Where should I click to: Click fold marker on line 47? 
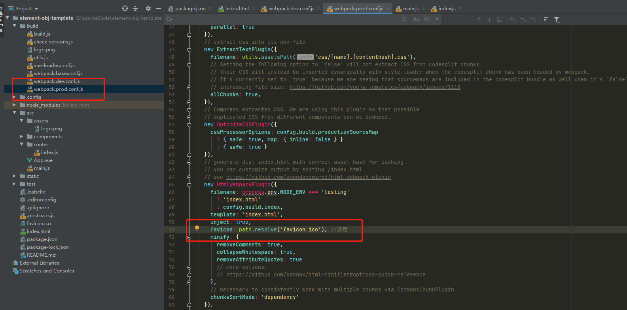click(189, 50)
